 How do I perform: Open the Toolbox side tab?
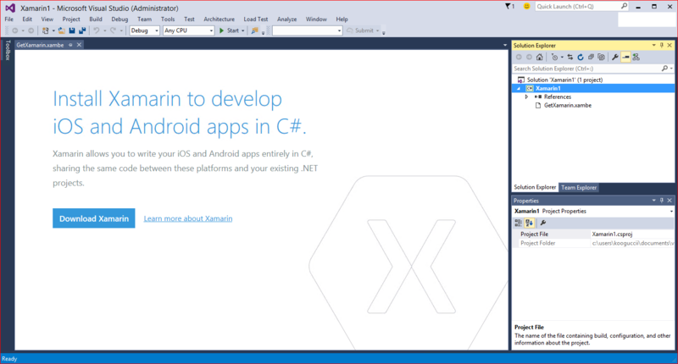click(x=8, y=50)
